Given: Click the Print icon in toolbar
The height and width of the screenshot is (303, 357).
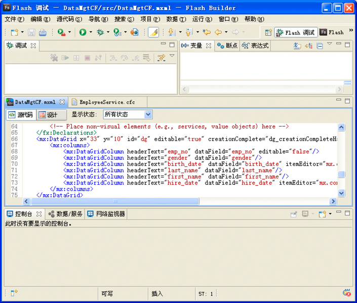Looking at the screenshot, I should click(x=43, y=32).
